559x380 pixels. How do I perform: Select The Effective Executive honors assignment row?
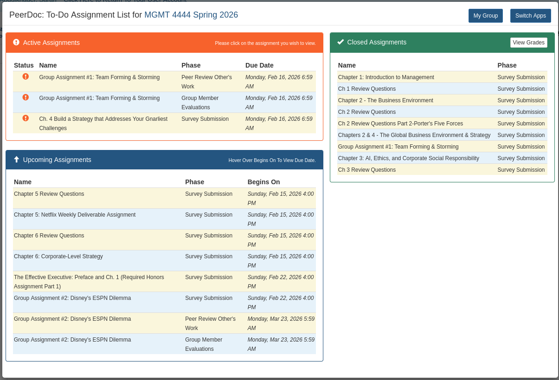(89, 281)
